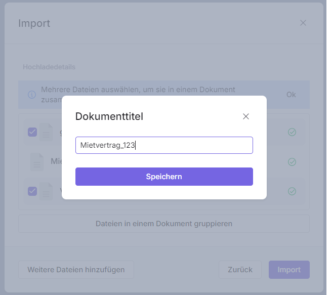Click the first file's document icon
Viewport: 331px width, 295px height.
[x=46, y=132]
